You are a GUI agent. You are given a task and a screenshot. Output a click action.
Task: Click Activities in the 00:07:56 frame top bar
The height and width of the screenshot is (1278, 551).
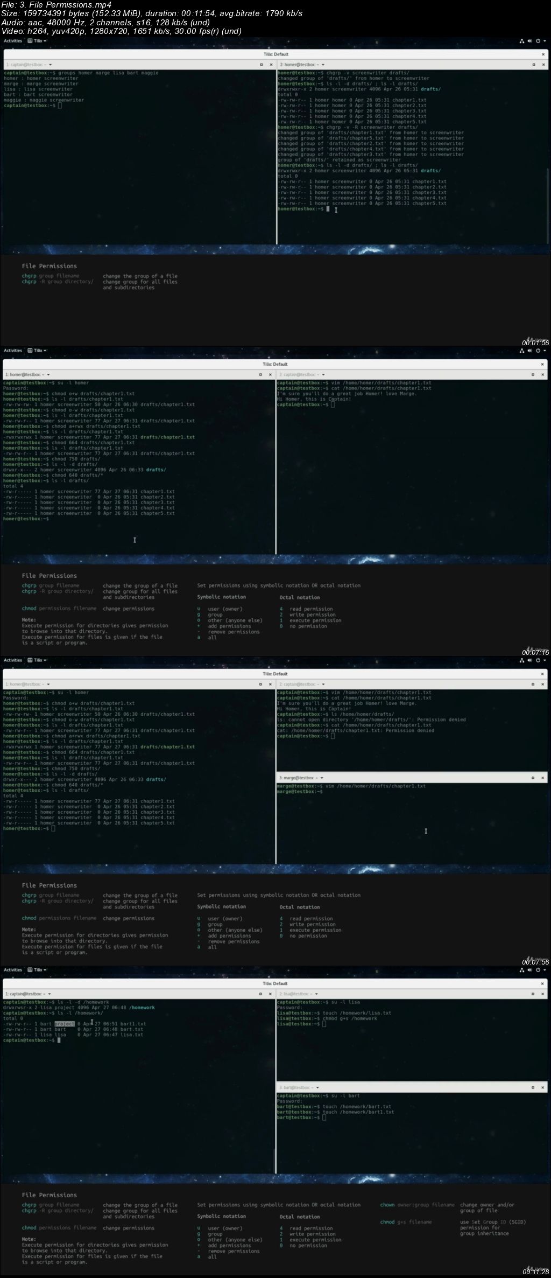point(13,660)
